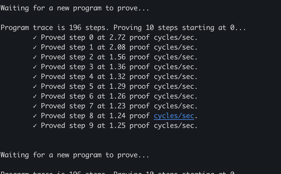Click the '1.56' speed value for step 2

[x=117, y=57]
